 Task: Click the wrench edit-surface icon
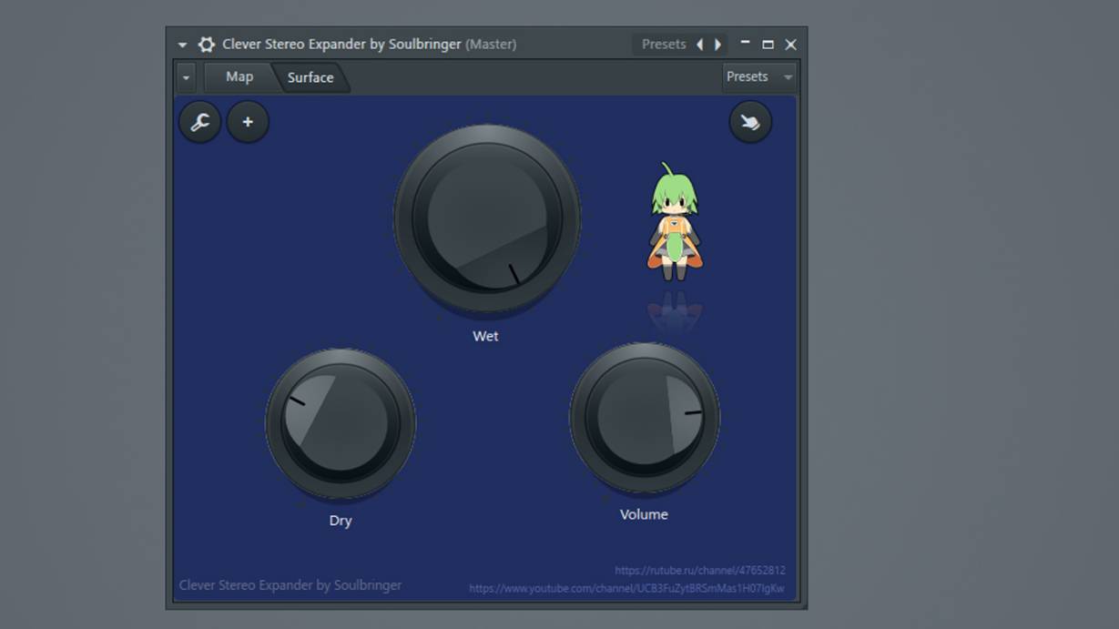[200, 122]
